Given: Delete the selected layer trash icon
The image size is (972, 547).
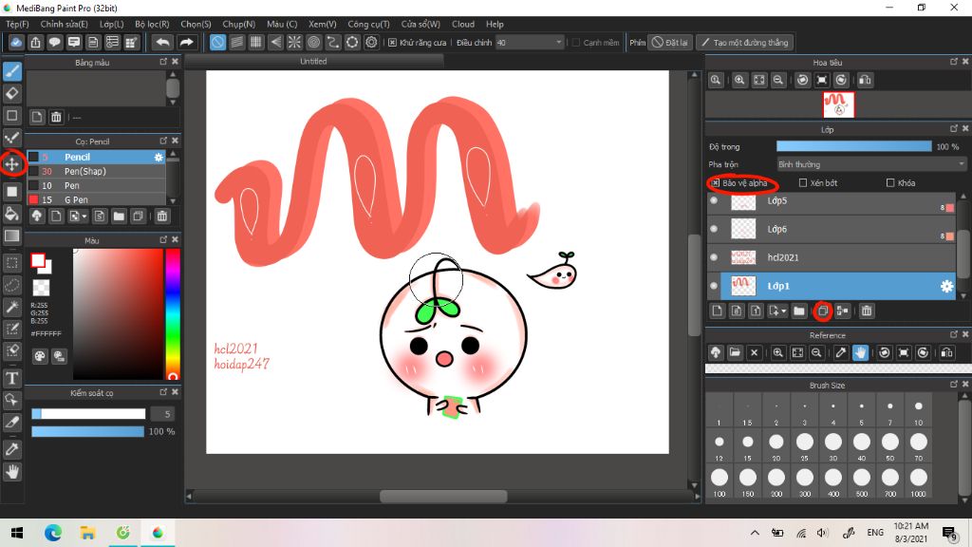Looking at the screenshot, I should (x=867, y=311).
